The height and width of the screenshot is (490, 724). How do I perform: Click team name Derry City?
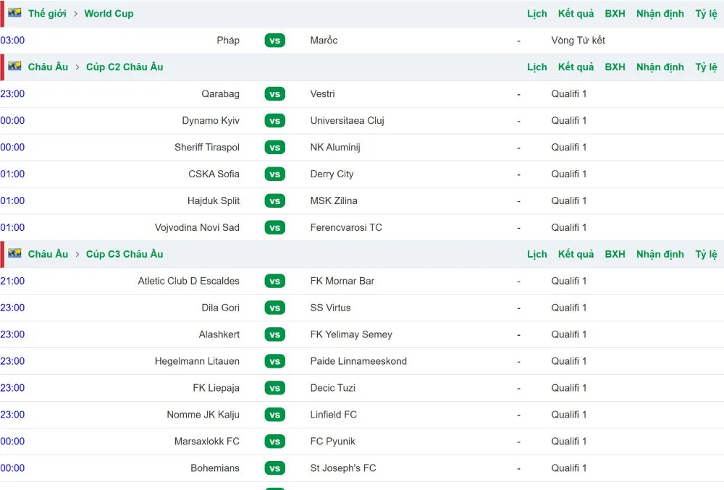[x=332, y=174]
